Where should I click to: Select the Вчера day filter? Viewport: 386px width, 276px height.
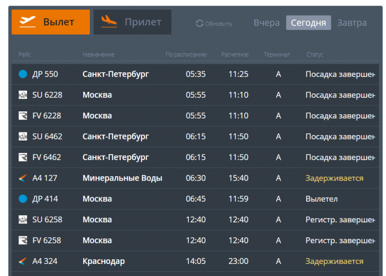(266, 23)
